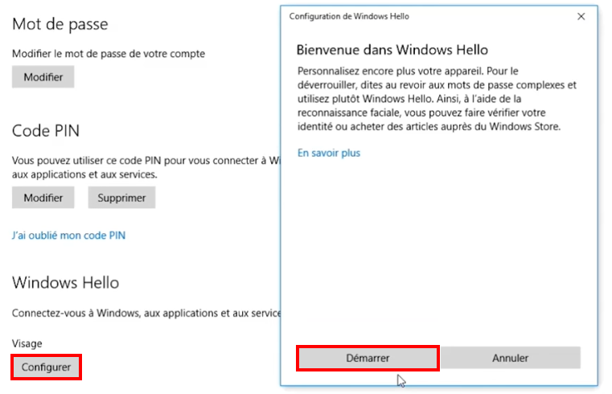Click the Connectez-vous à Windows description text
The width and height of the screenshot is (612, 394).
tap(146, 313)
